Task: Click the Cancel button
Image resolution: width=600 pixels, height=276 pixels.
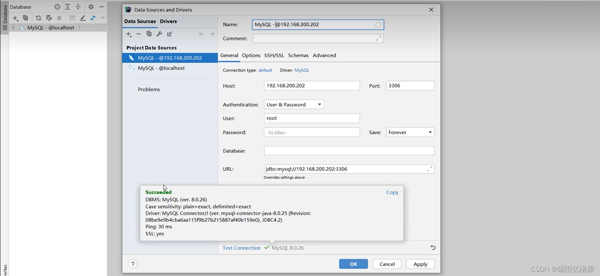Action: [x=387, y=264]
